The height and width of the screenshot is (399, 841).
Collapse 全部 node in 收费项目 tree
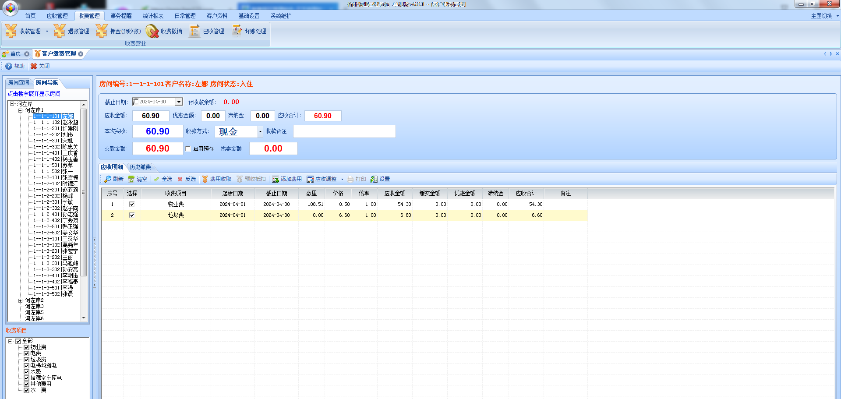pos(11,341)
